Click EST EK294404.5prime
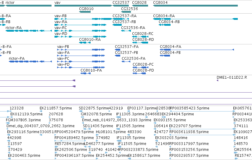 (x=163, y=117)
